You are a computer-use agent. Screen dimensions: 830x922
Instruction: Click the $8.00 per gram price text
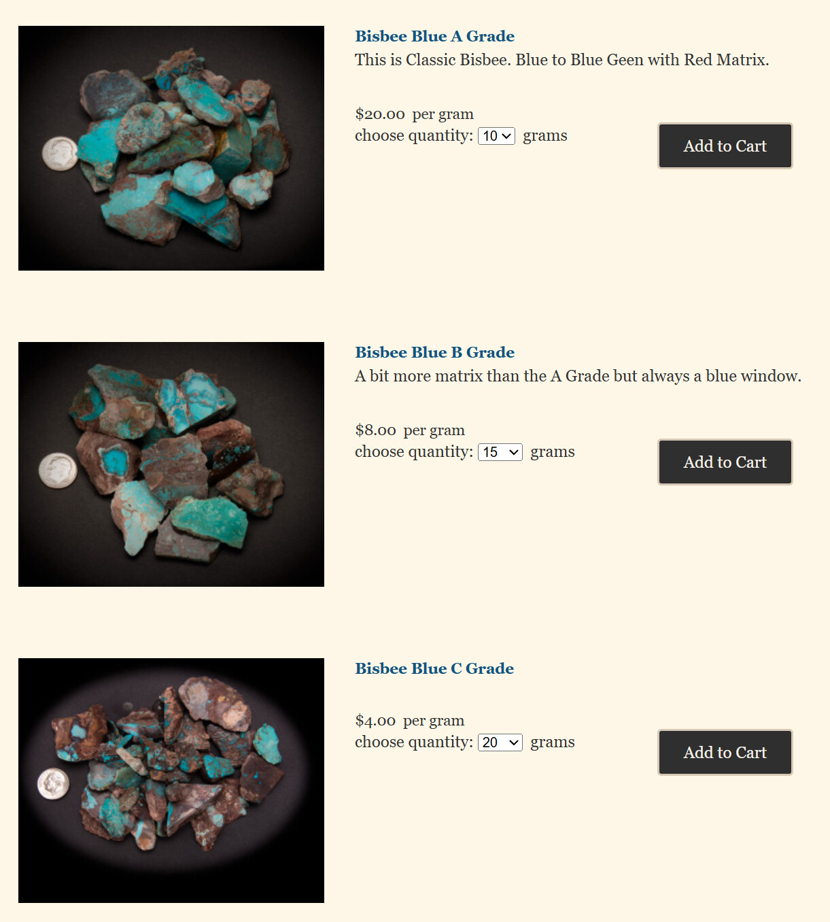point(410,430)
